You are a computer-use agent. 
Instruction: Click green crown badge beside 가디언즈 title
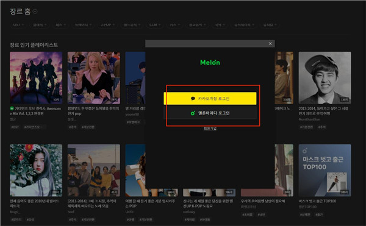coord(12,108)
